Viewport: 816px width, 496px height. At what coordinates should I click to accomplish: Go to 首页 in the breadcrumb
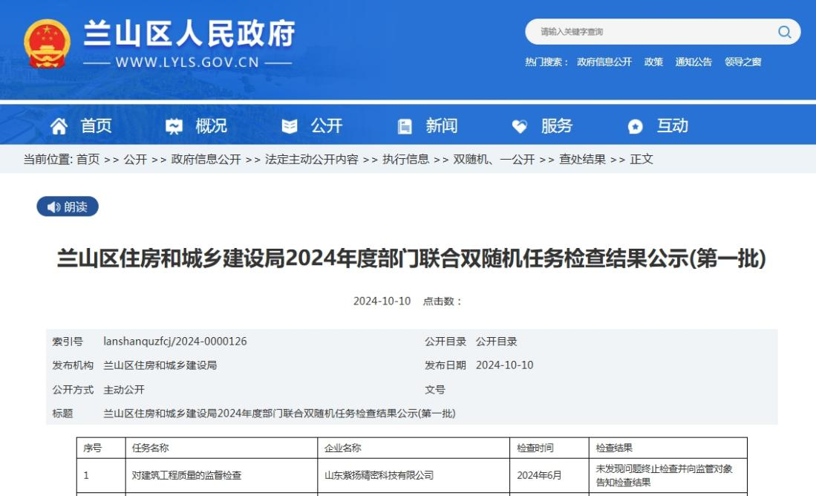click(x=88, y=159)
